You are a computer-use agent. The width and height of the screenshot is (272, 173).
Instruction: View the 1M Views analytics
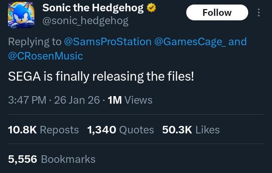[x=130, y=100]
